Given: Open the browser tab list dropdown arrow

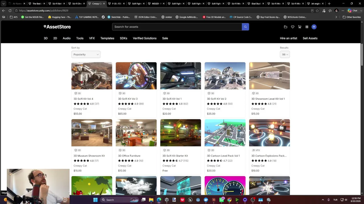Looking at the screenshot, I should click(x=3, y=4).
